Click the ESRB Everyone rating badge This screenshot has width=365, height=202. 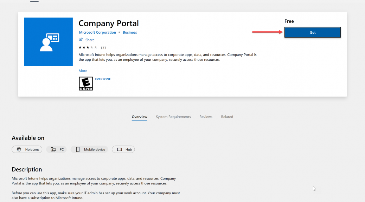coord(86,83)
